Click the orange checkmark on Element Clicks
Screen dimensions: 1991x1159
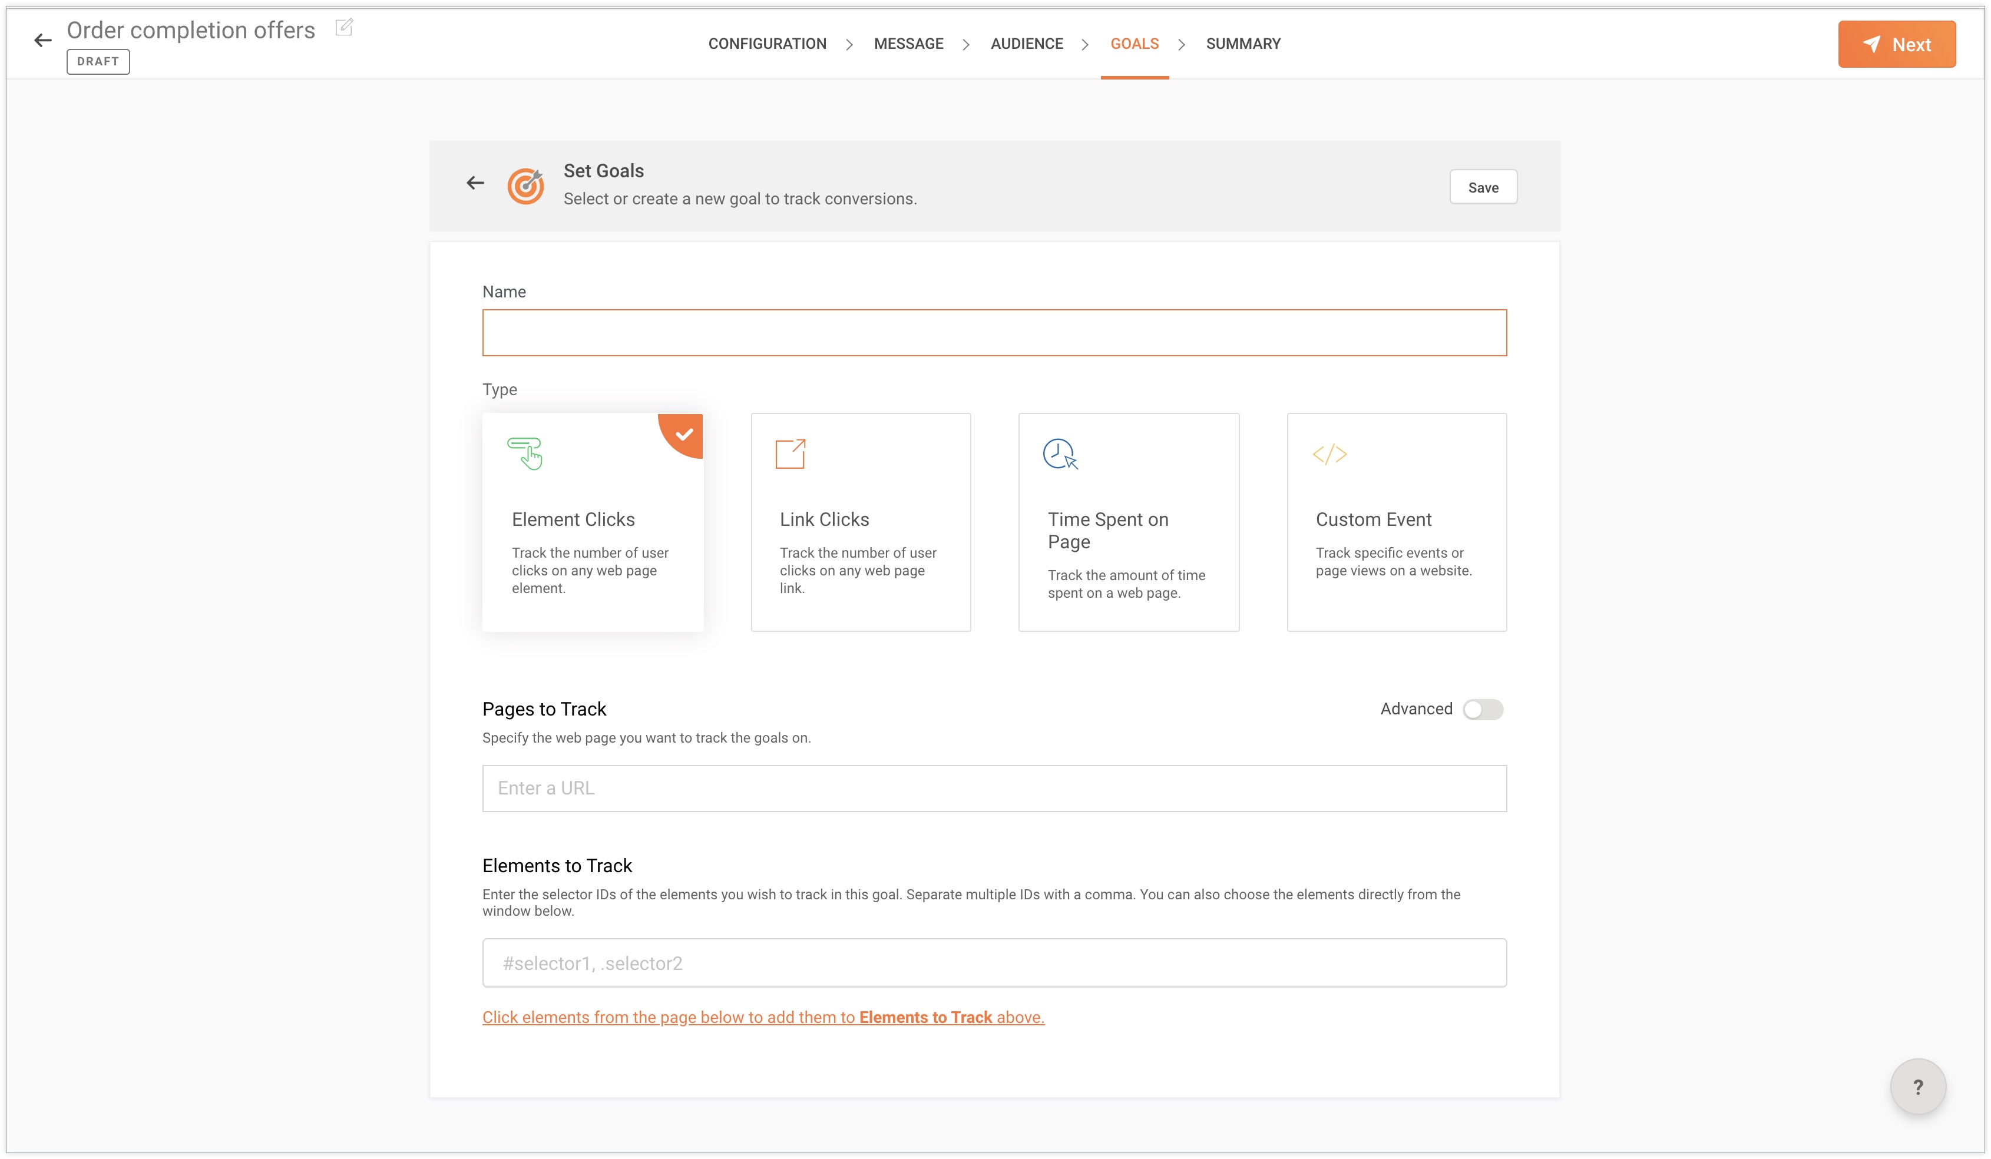pos(684,433)
